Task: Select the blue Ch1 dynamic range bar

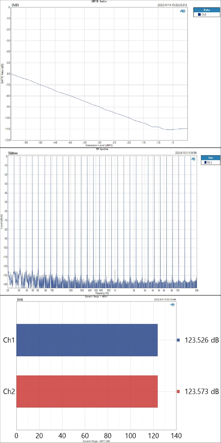Action: (87, 340)
